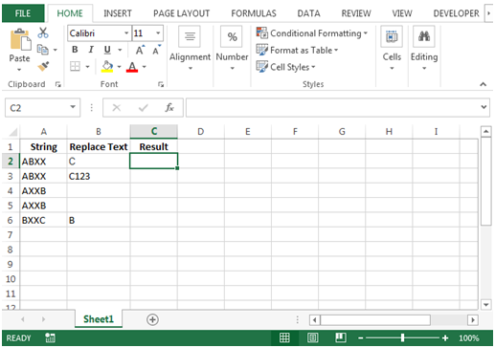495x348 pixels.
Task: Open Borders dropdown arrow
Action: pos(87,67)
